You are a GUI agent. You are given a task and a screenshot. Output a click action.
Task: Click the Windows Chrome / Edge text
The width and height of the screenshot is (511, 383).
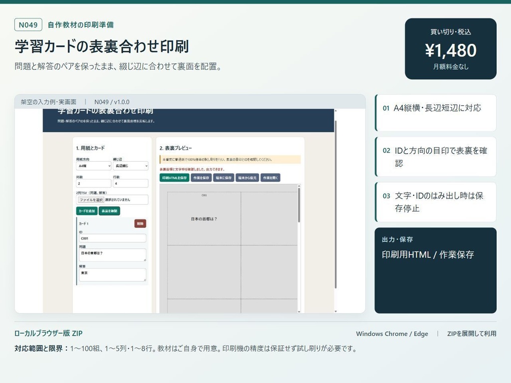[392, 334]
